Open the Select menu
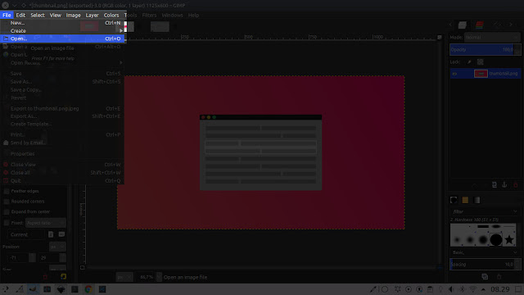Viewport: 524px width, 295px height. pos(38,15)
